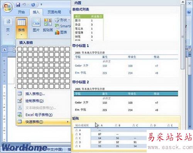The width and height of the screenshot is (193, 153).
Task: Click the 中文(中国) language status entry
Action: (x=55, y=150)
